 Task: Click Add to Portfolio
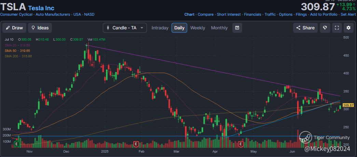[324, 14]
